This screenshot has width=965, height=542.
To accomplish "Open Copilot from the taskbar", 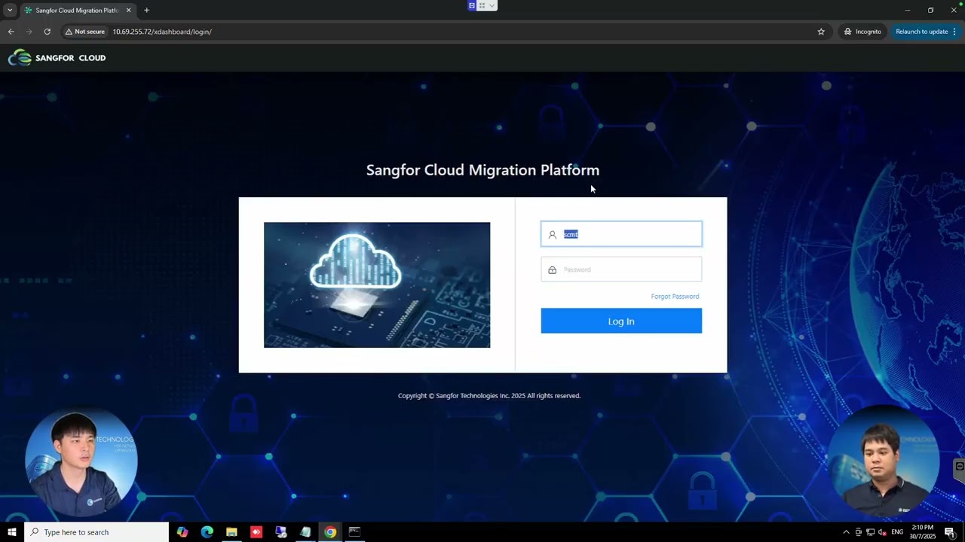I will coord(182,532).
